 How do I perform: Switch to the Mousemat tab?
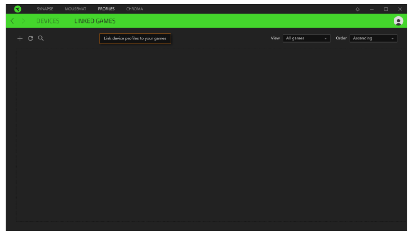coord(76,9)
